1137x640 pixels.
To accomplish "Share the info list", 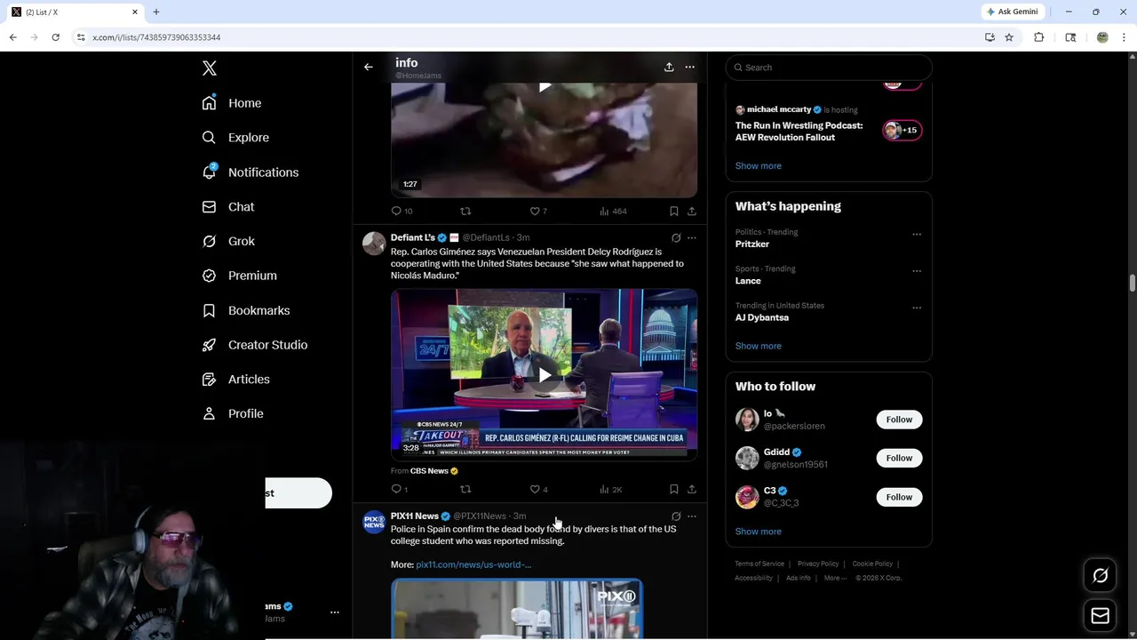I will point(669,67).
